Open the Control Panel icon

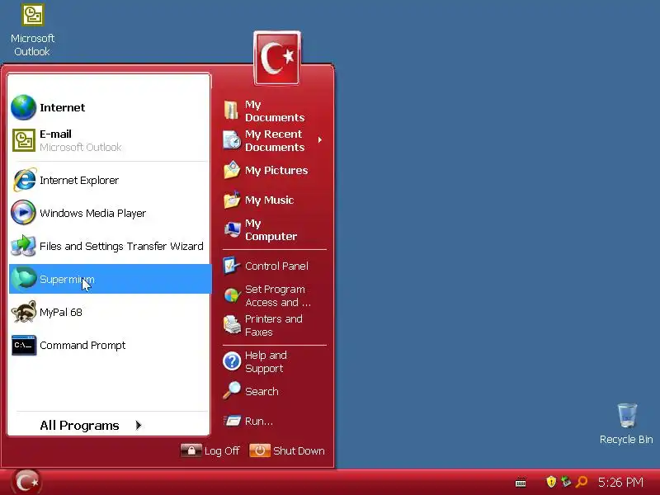(232, 266)
